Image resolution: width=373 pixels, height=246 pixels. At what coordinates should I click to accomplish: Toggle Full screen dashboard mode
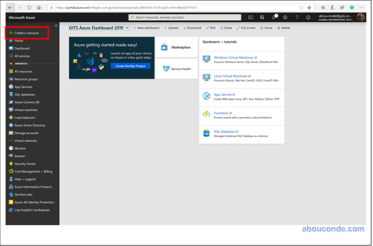pos(246,28)
